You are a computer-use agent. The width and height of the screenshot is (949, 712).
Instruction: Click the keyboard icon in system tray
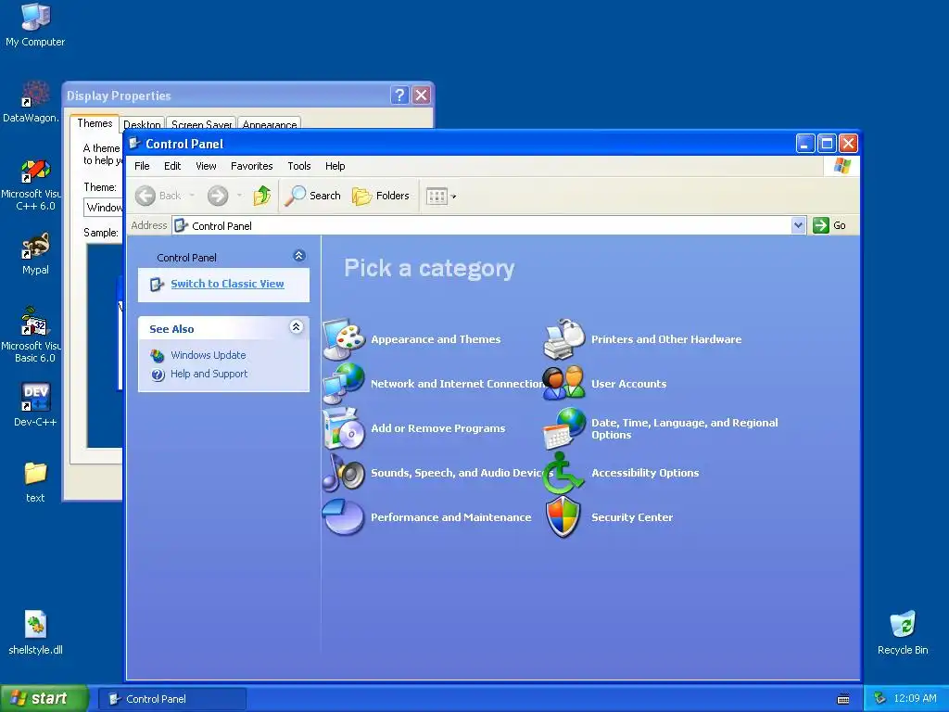pos(843,699)
